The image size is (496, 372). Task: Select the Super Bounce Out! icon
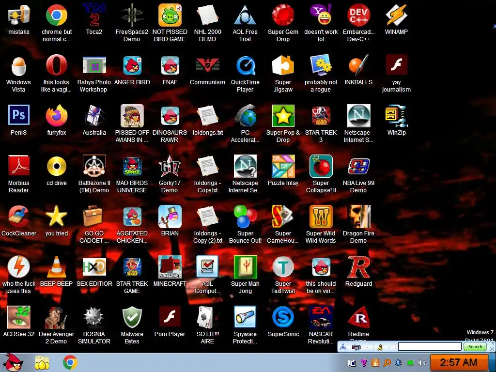tap(245, 217)
